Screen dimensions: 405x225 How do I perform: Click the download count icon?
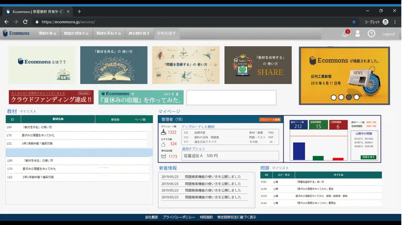click(x=163, y=132)
